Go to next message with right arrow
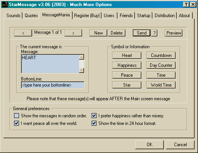The height and width of the screenshot is (153, 198). pos(73,33)
